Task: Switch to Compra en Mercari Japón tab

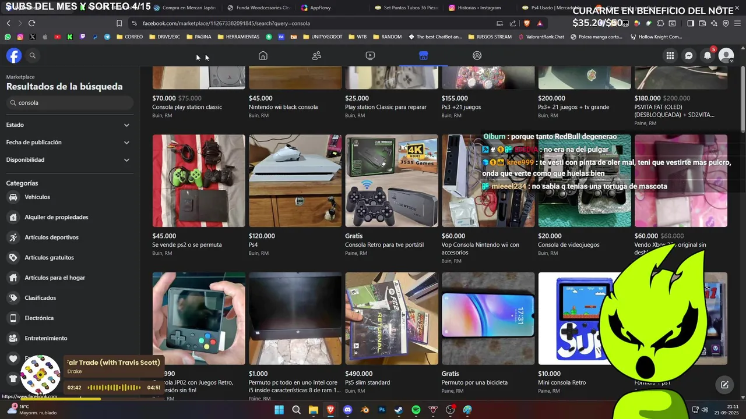Action: [184, 8]
